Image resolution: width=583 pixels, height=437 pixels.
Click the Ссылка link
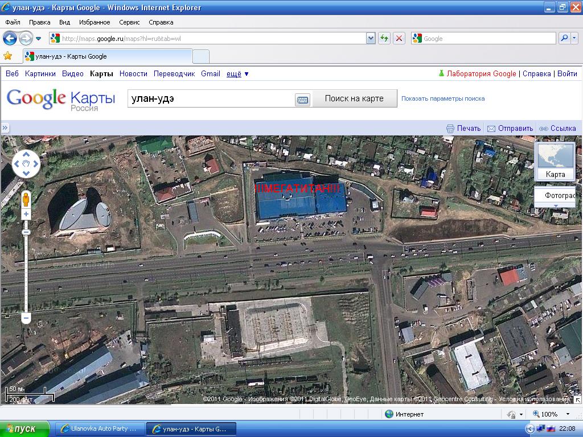coord(557,128)
